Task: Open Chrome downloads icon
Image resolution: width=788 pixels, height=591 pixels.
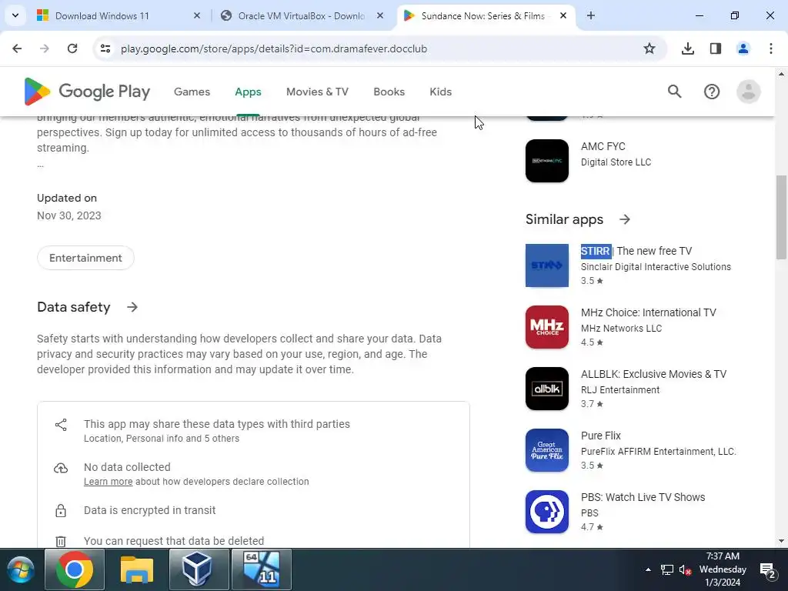Action: [x=687, y=48]
